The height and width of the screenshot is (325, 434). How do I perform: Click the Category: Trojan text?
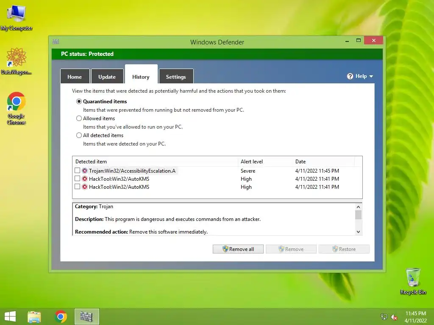94,207
